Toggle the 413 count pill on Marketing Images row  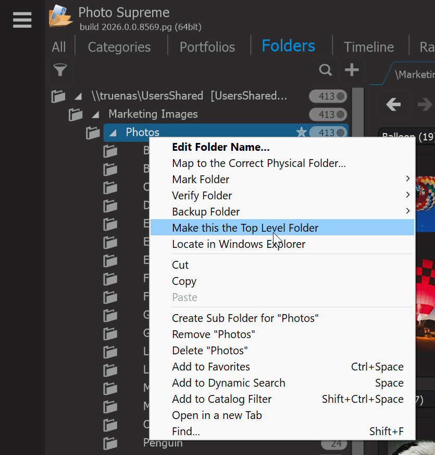(328, 115)
